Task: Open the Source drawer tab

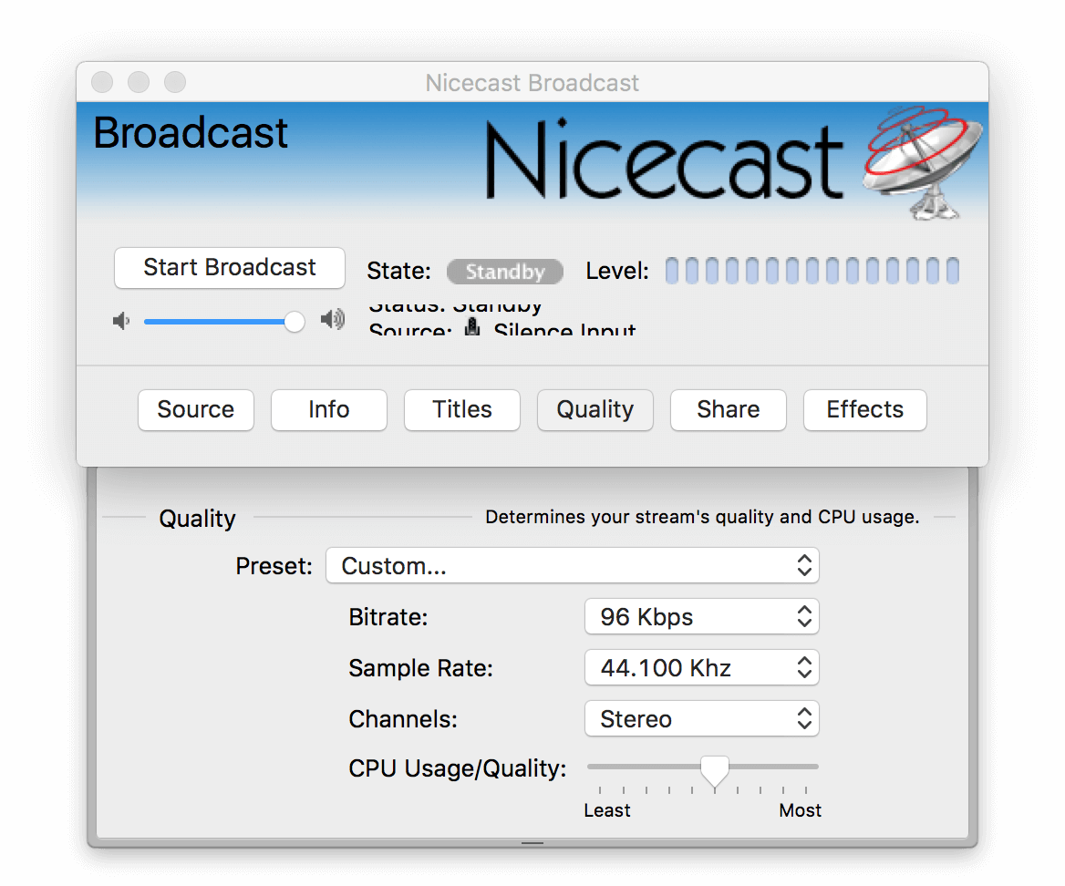Action: [x=196, y=410]
